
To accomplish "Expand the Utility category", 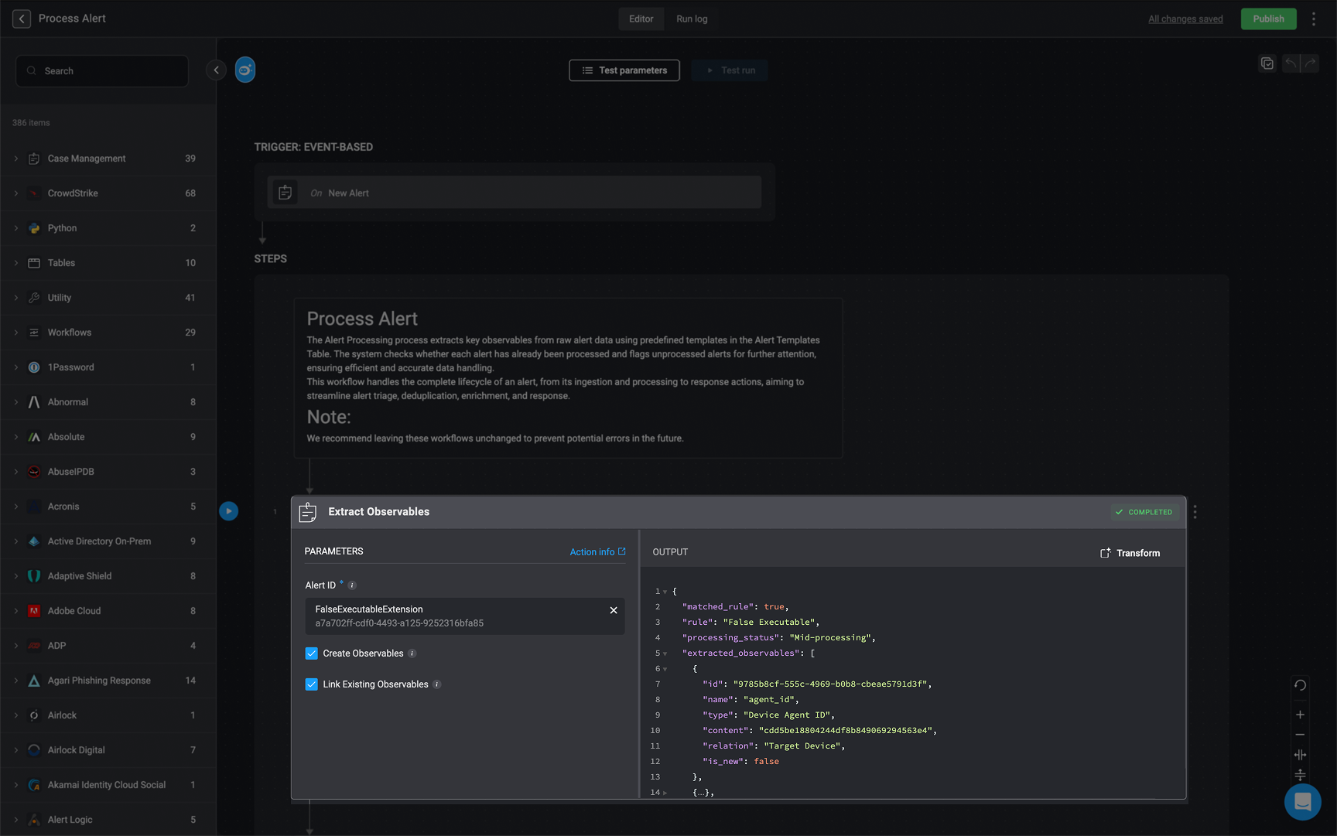I will coord(15,298).
